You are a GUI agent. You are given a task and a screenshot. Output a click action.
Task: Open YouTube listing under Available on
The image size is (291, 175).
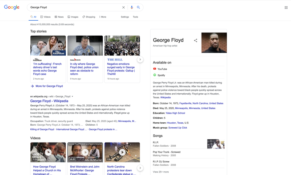(160, 69)
